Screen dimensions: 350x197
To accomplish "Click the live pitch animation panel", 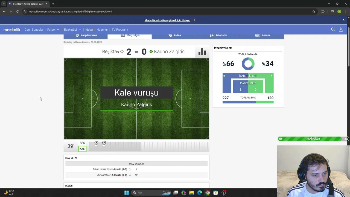I will pyautogui.click(x=136, y=99).
